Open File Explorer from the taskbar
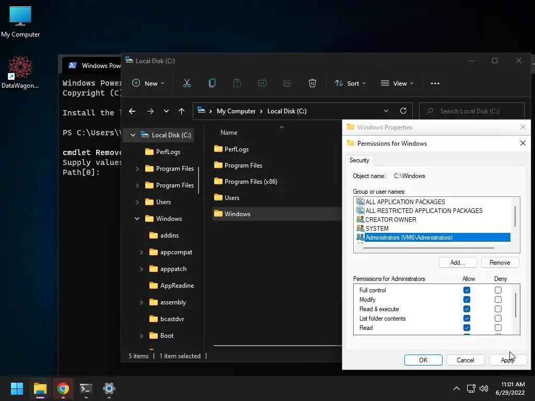This screenshot has width=535, height=401. (40, 388)
